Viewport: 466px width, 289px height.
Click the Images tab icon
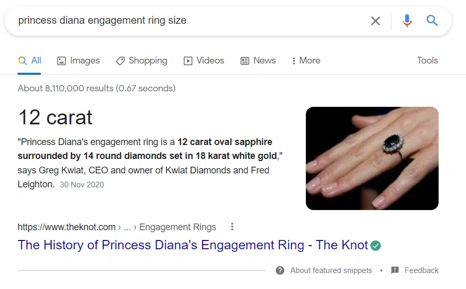click(x=61, y=61)
